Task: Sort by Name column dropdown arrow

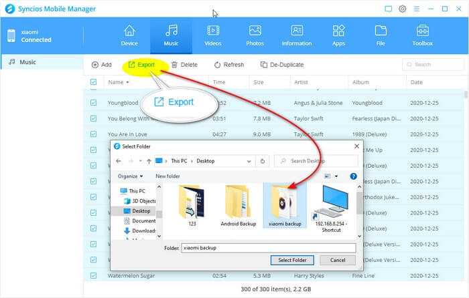Action: click(x=128, y=82)
